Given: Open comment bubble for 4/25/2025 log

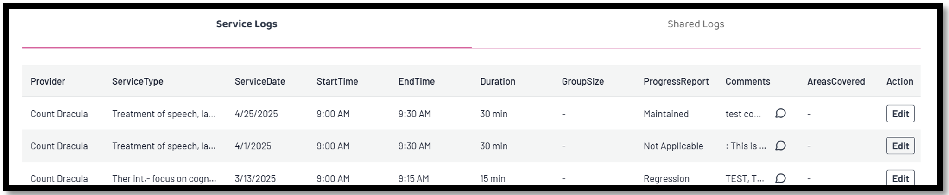Looking at the screenshot, I should click(x=780, y=113).
